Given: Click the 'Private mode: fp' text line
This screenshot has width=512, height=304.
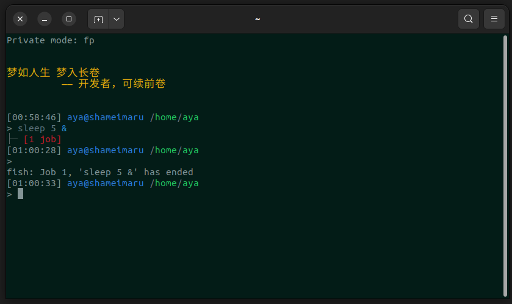Looking at the screenshot, I should point(51,40).
